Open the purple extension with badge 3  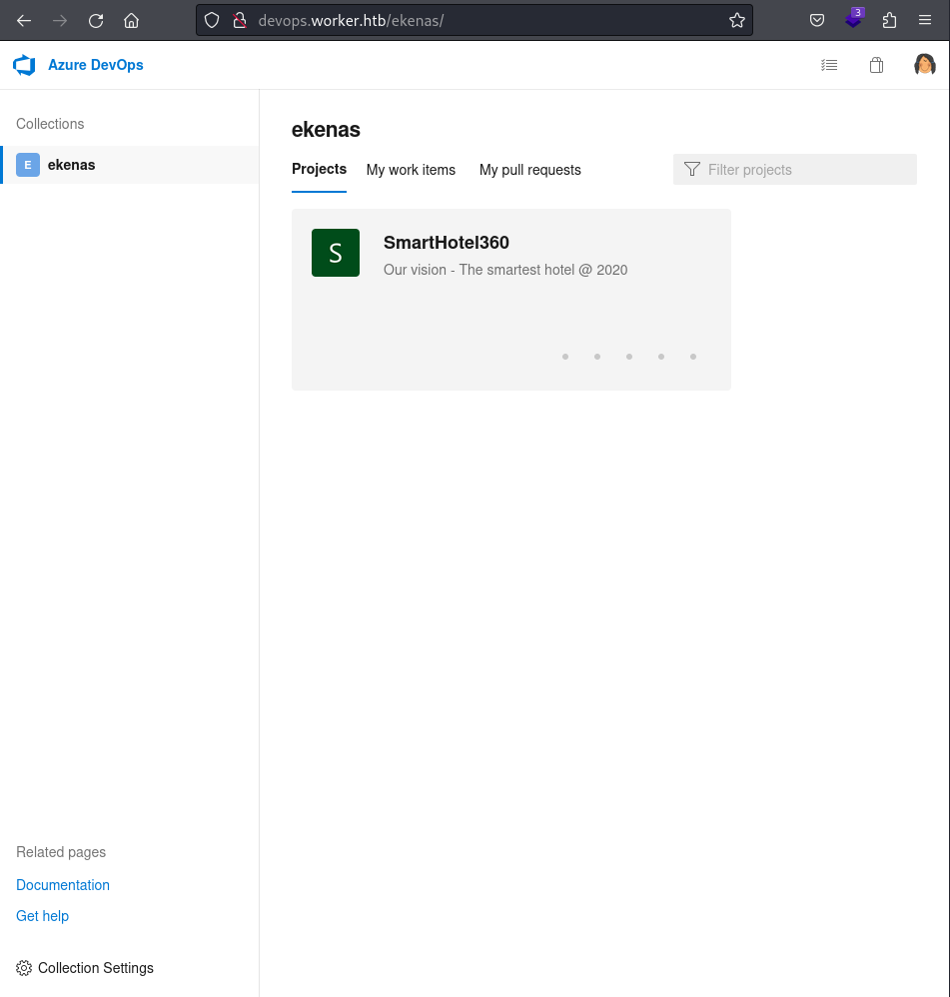click(x=854, y=18)
